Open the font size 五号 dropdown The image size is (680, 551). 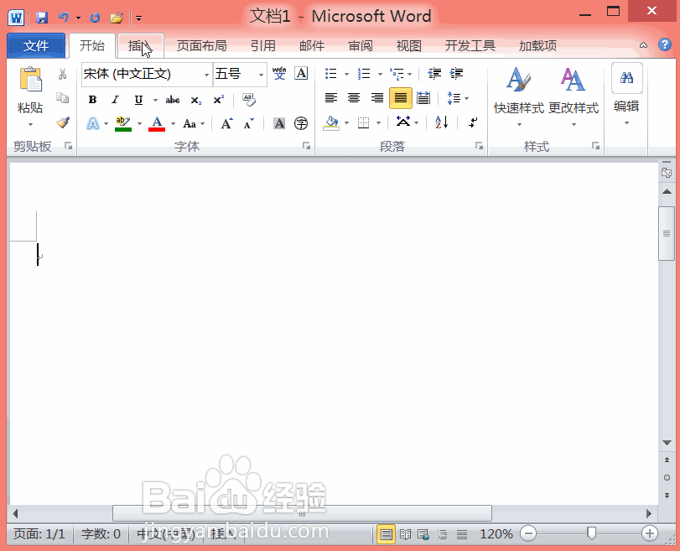point(261,75)
